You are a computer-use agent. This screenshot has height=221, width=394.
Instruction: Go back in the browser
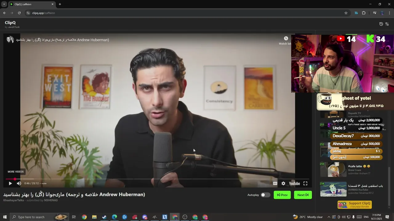pos(4,13)
